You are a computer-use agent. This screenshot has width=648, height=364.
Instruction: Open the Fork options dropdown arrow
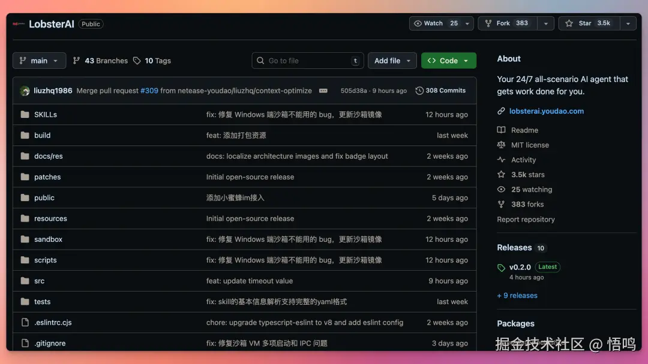tap(545, 23)
